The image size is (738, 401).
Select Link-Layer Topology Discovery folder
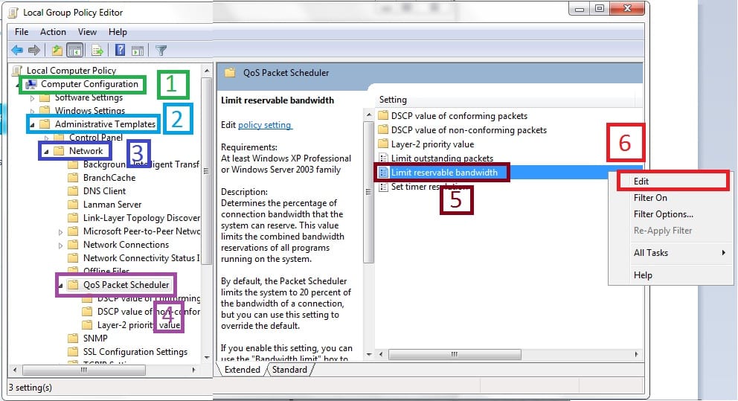tap(141, 218)
